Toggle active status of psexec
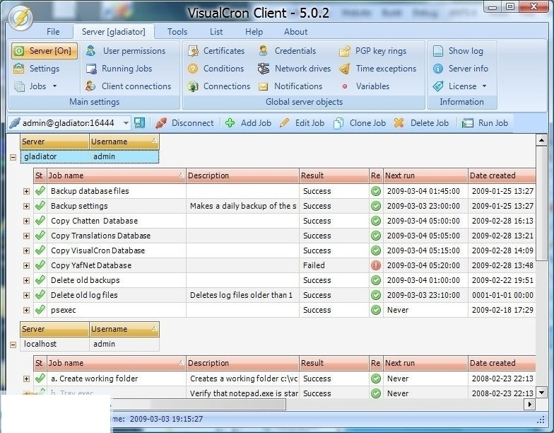The width and height of the screenshot is (554, 433). tap(40, 310)
